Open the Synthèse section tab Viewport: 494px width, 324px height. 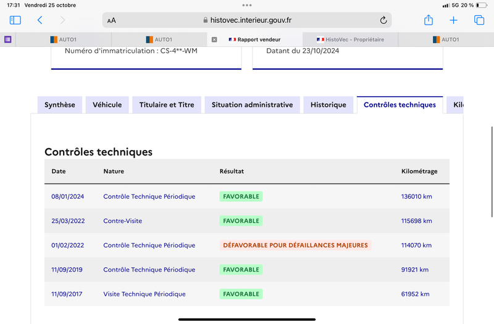point(60,105)
